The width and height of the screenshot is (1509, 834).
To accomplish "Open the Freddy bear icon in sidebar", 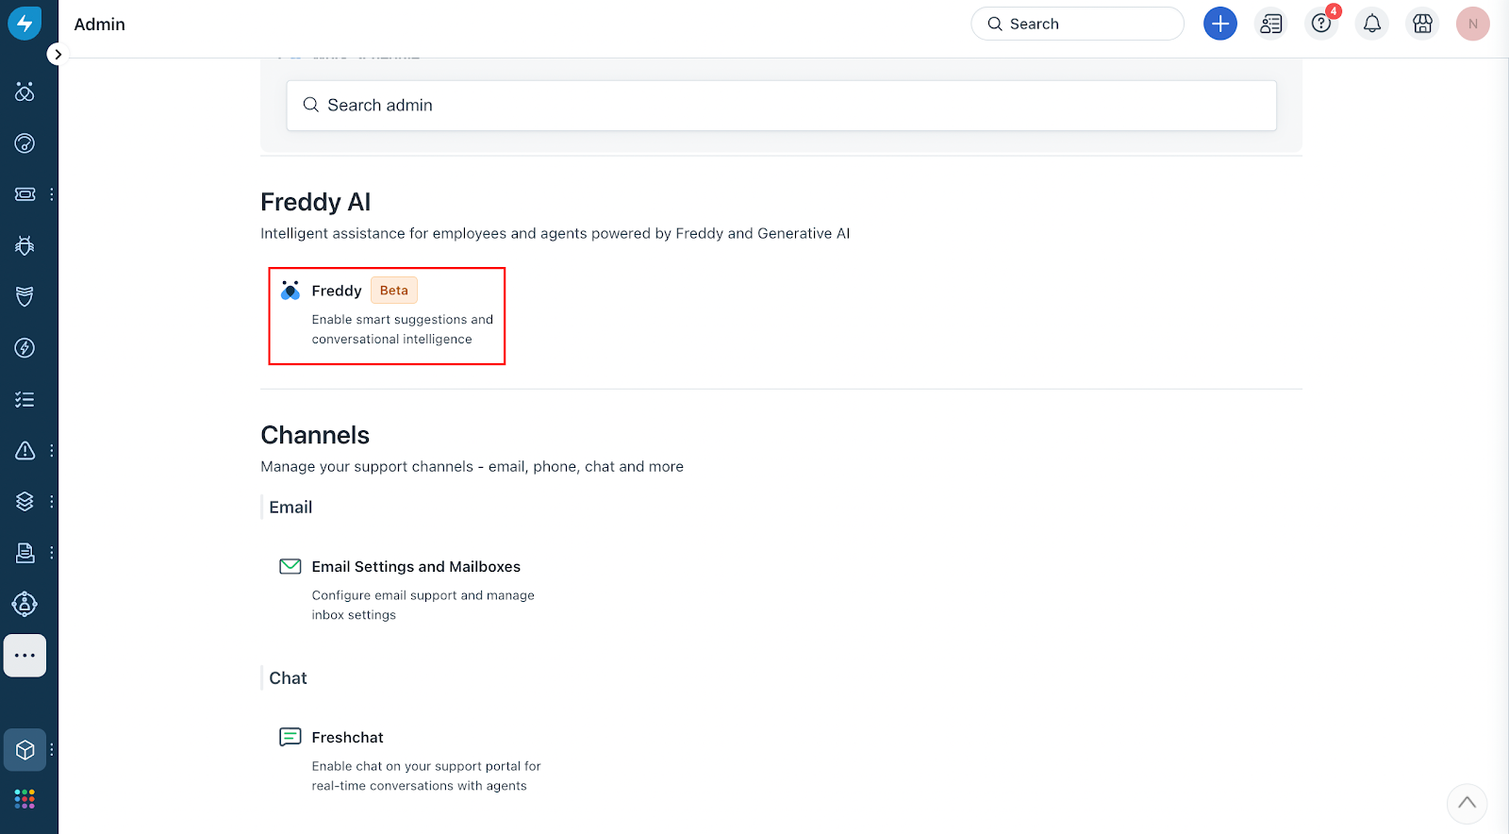I will point(25,92).
